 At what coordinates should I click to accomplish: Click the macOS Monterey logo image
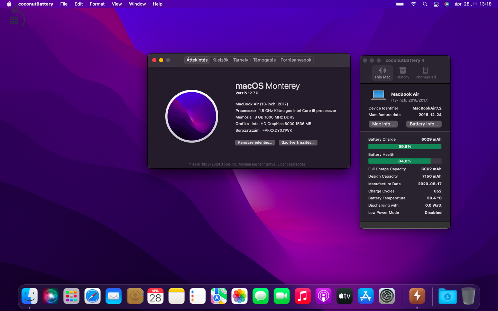pos(192,116)
